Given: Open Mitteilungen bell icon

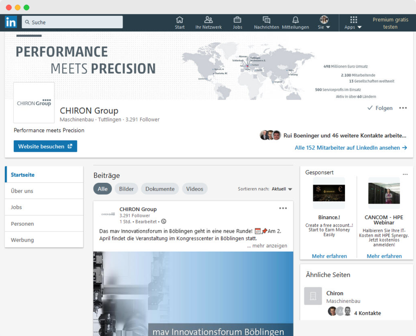Looking at the screenshot, I should tap(295, 20).
